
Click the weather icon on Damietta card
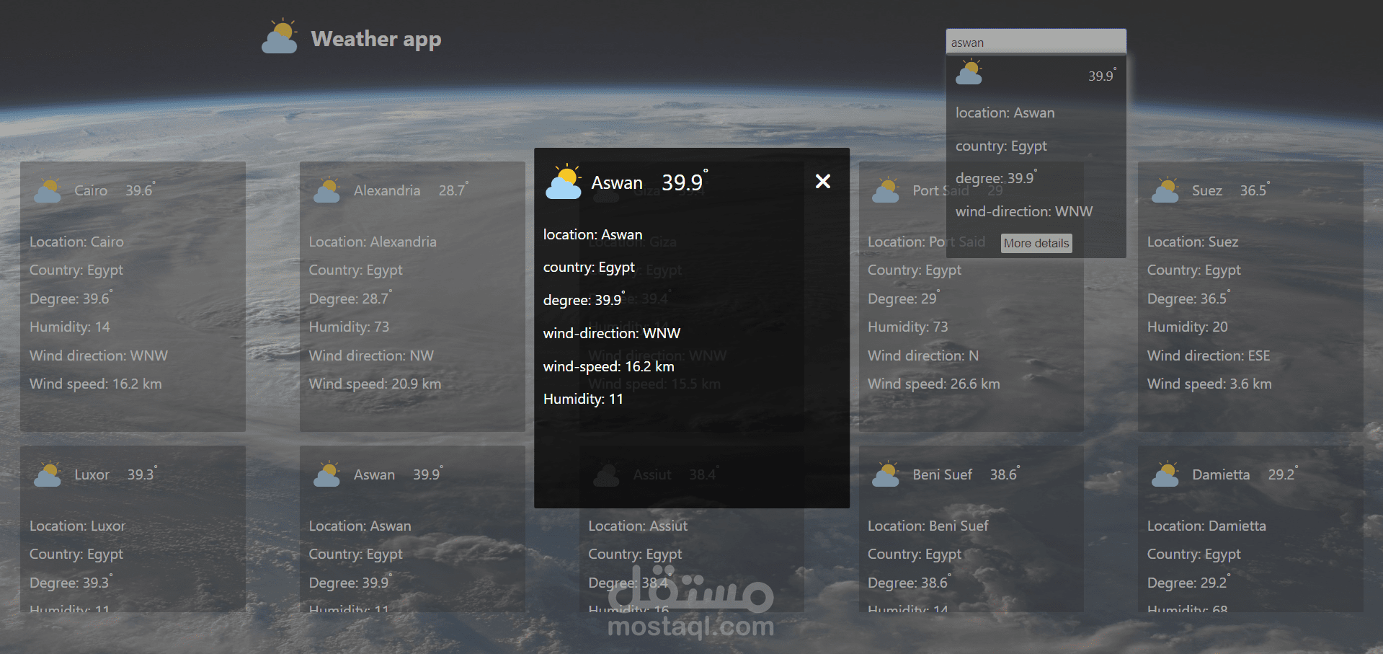pos(1165,474)
